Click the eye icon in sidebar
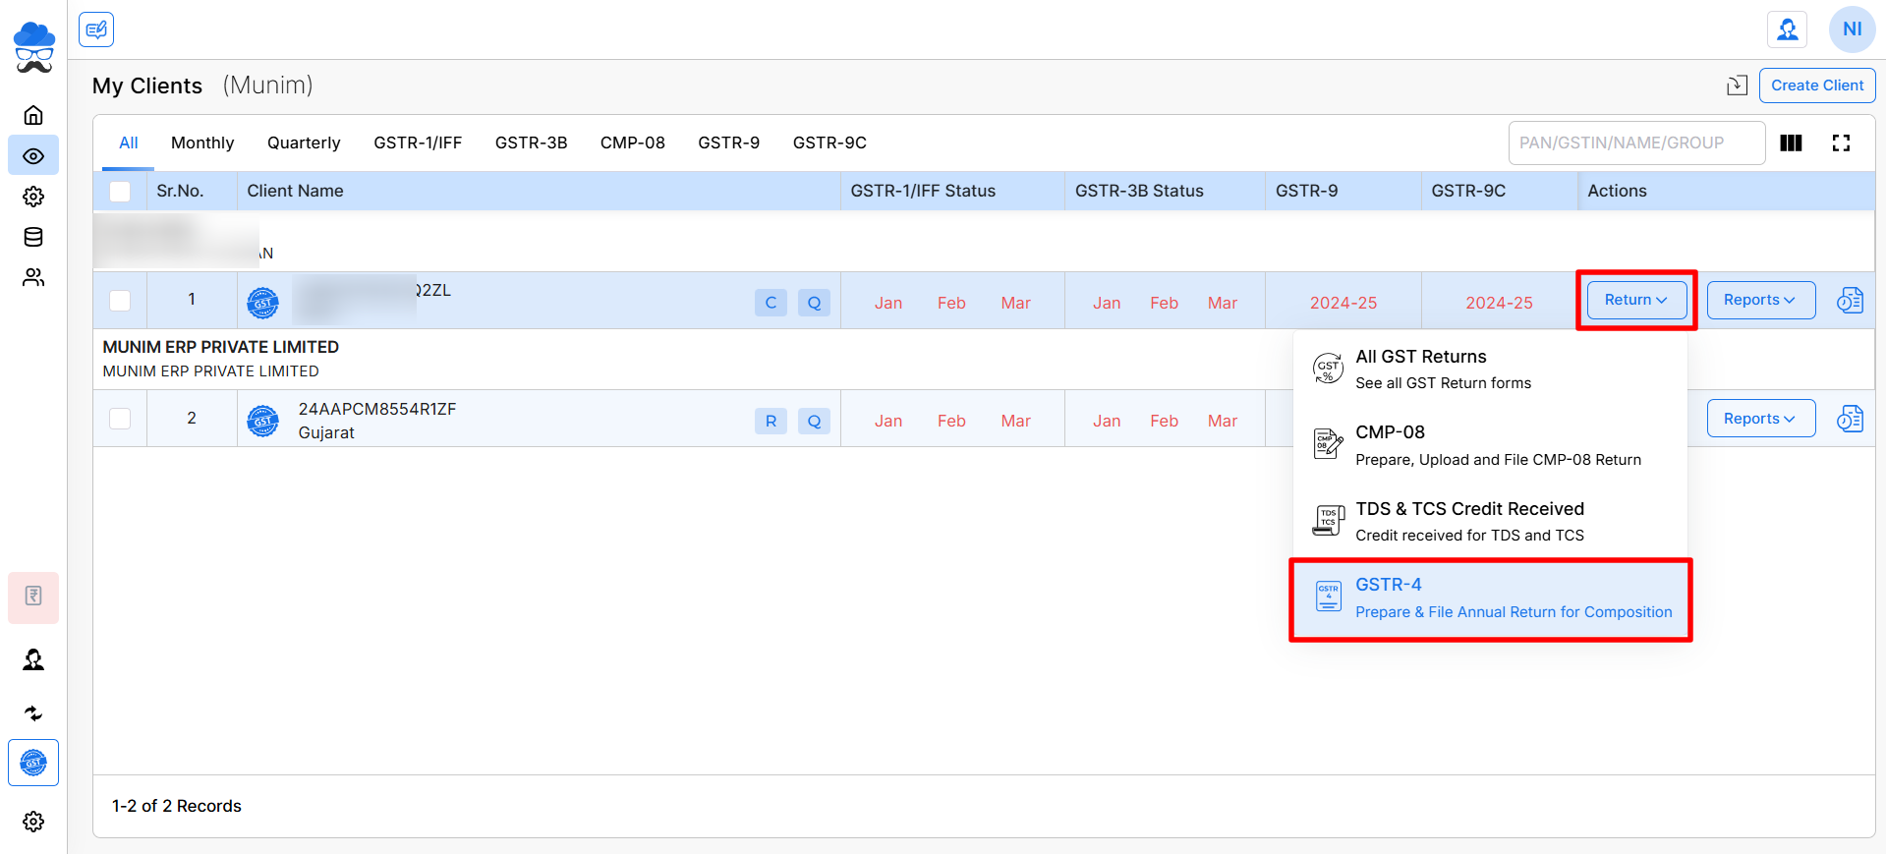This screenshot has width=1886, height=854. click(33, 155)
